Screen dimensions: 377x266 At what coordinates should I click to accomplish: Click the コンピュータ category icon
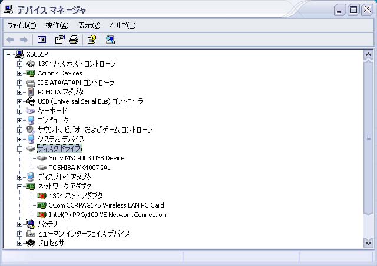pos(31,120)
